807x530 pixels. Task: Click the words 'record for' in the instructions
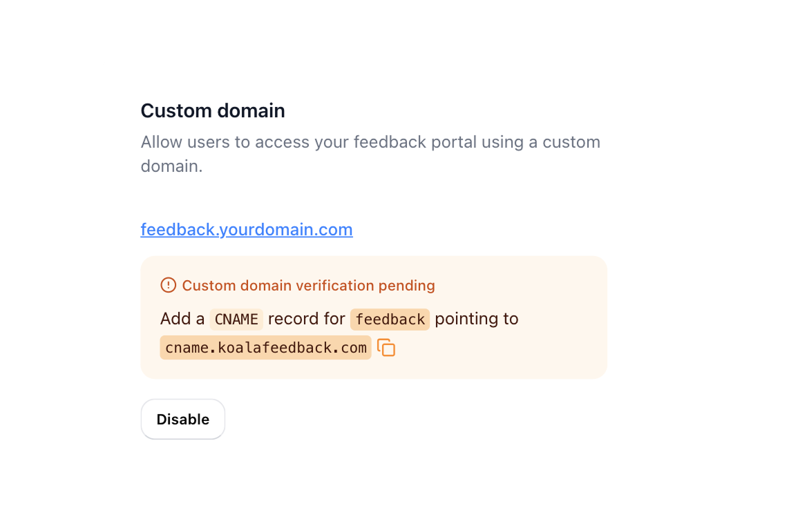(307, 319)
